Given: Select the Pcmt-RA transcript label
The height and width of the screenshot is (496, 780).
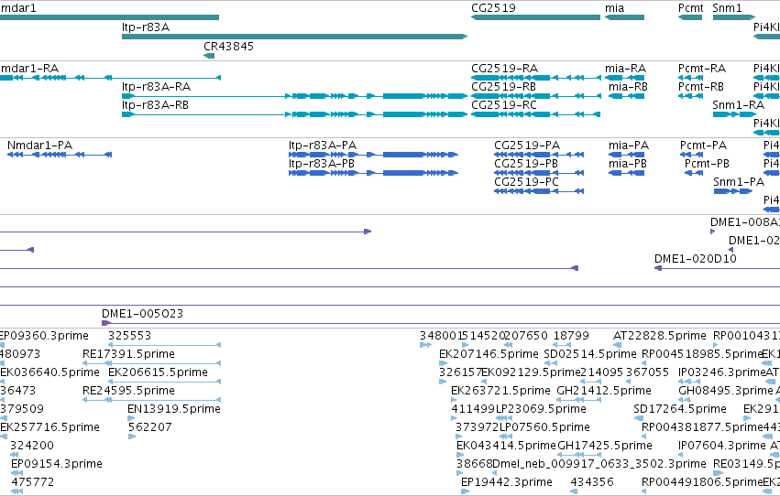Looking at the screenshot, I should tap(702, 69).
